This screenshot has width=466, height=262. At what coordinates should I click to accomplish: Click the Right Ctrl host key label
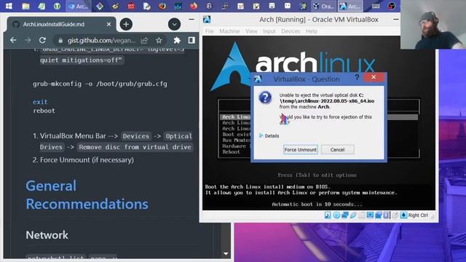[x=418, y=215]
